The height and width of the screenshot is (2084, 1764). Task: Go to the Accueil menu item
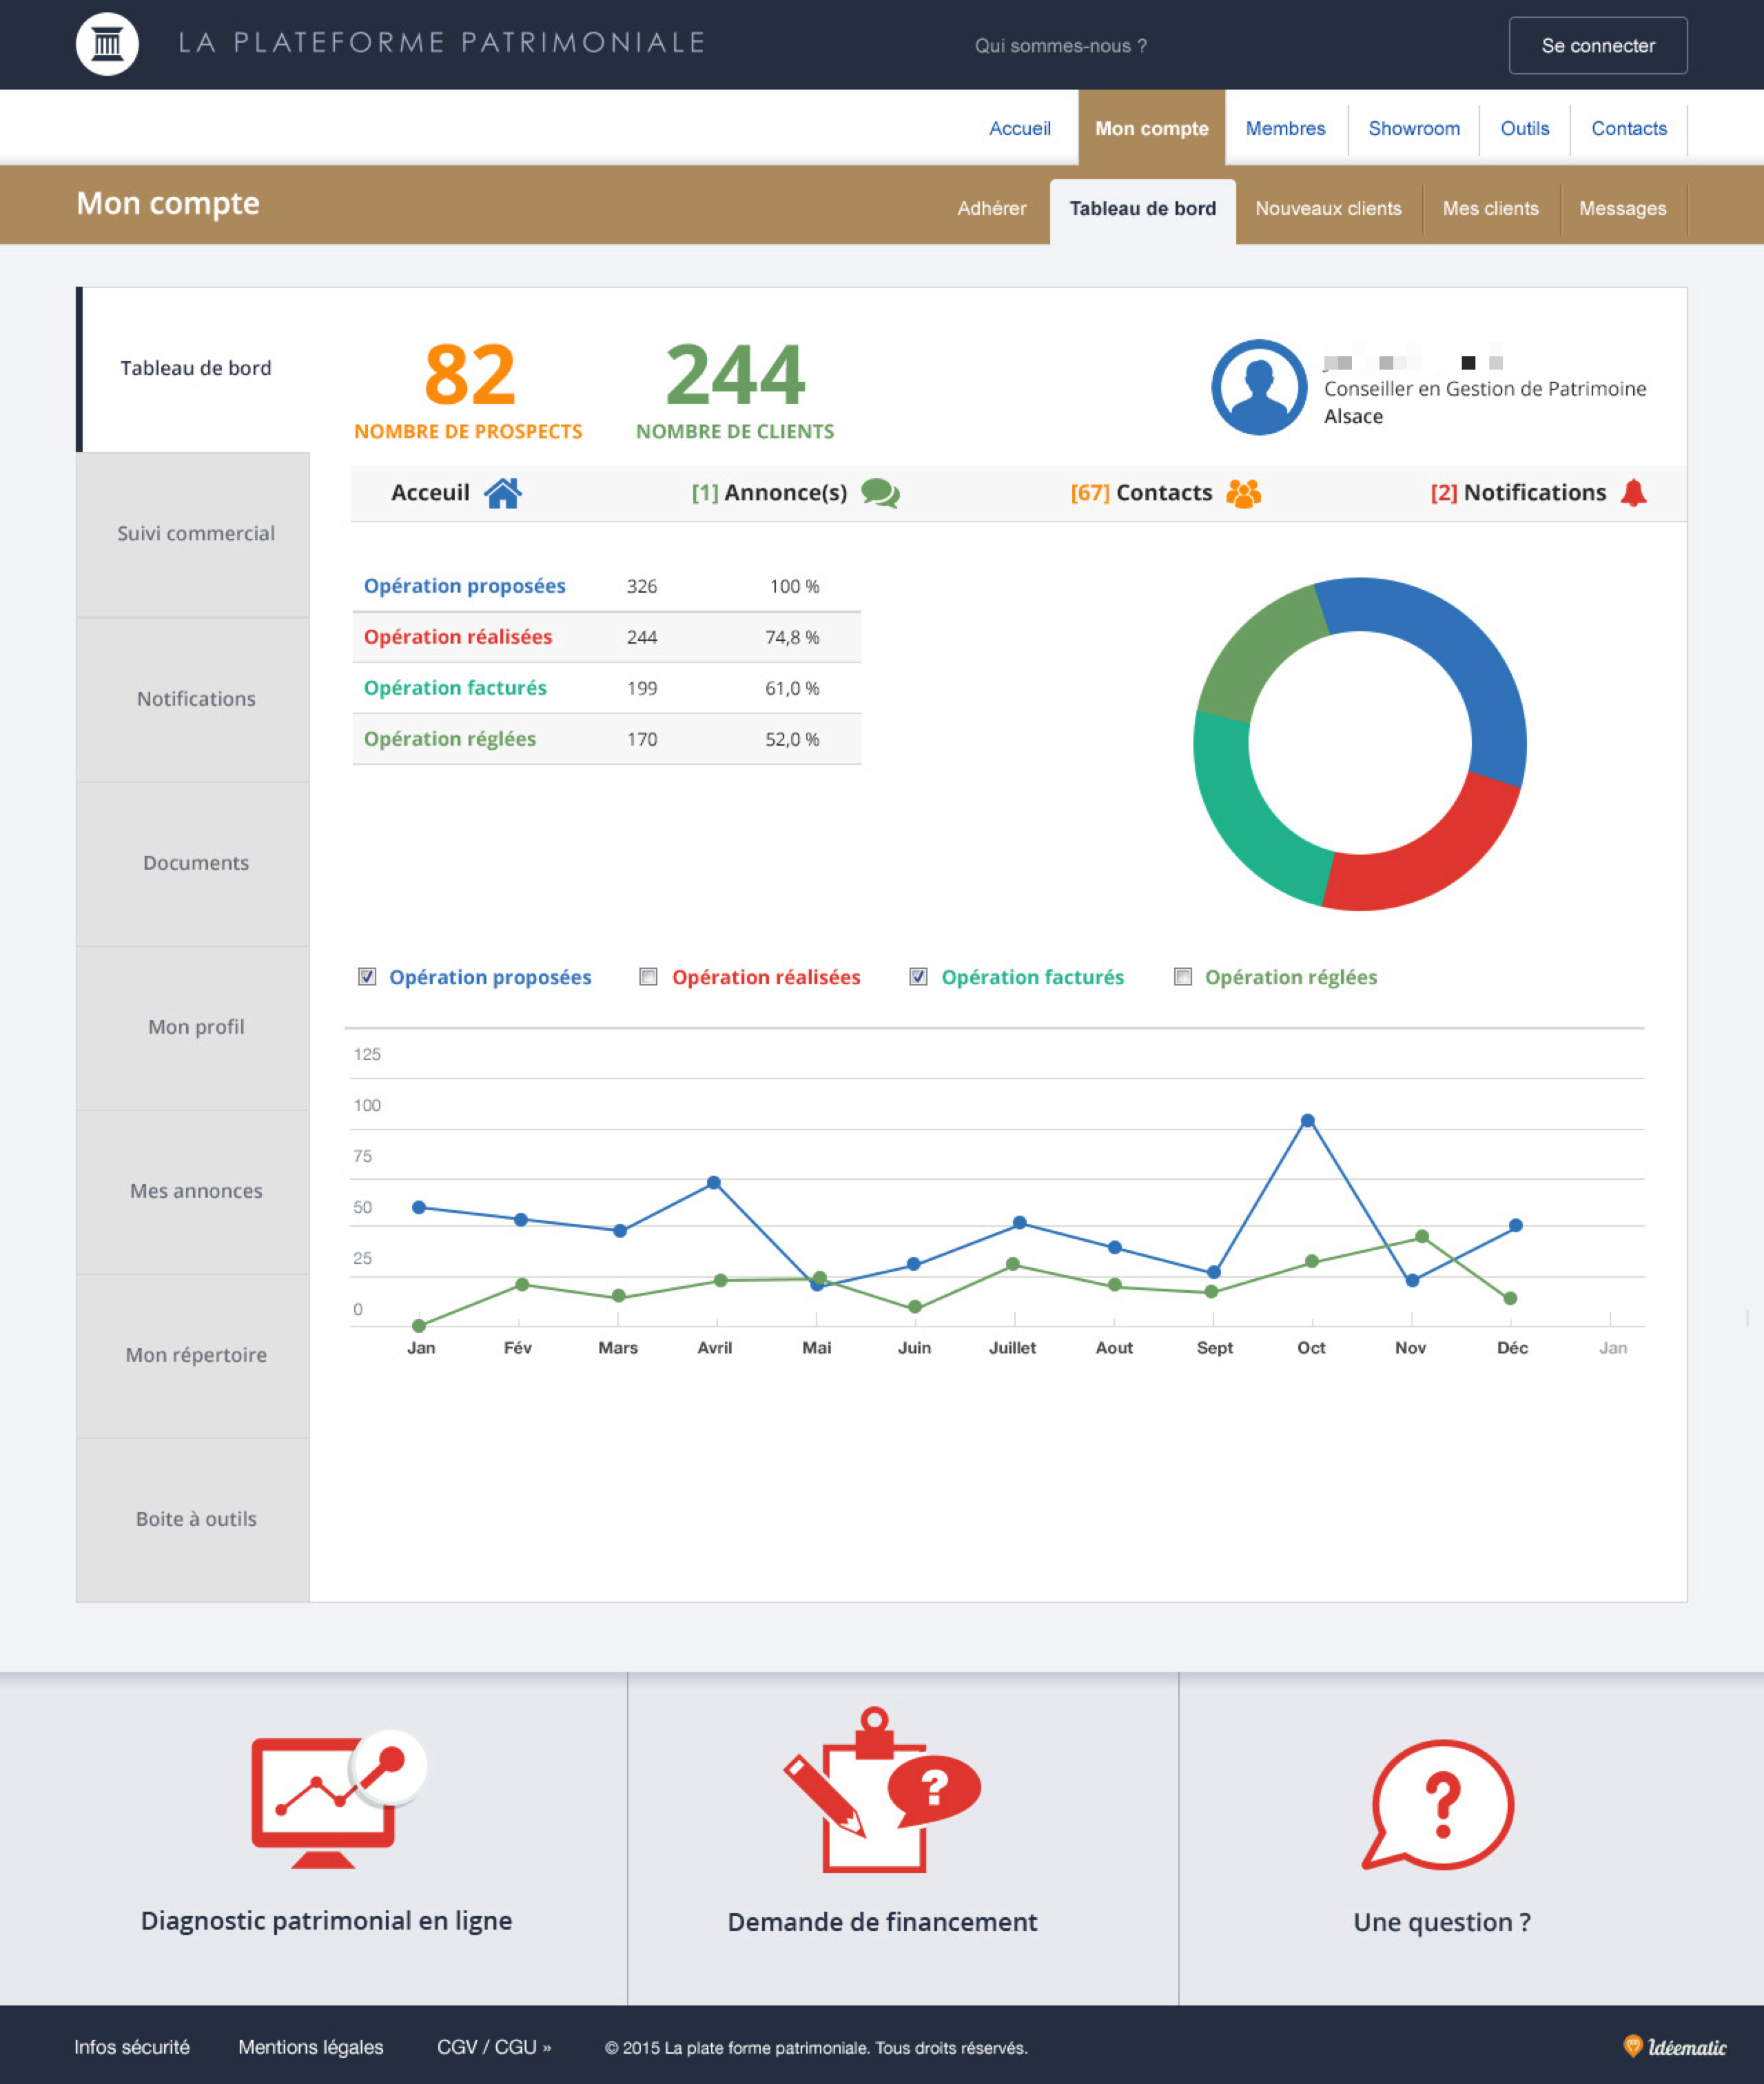(1019, 128)
